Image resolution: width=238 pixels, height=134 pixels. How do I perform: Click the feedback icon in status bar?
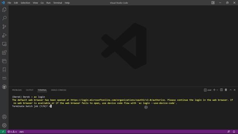[229, 132]
